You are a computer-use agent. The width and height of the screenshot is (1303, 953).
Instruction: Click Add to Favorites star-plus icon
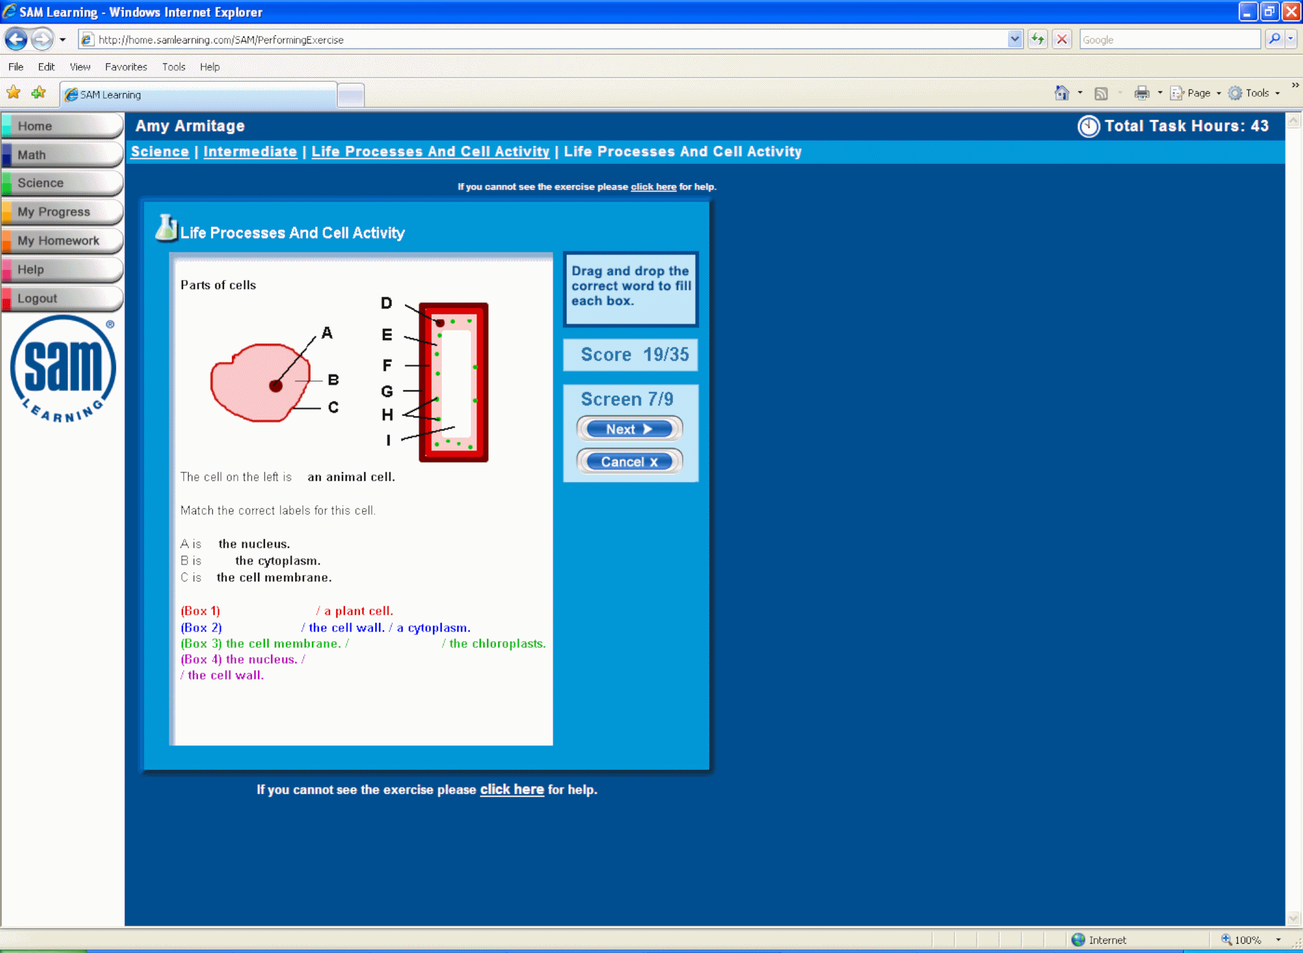[x=38, y=93]
